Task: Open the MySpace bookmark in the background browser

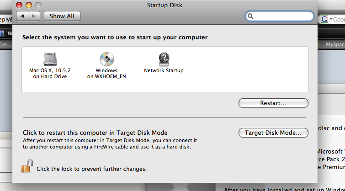Action: click(335, 44)
